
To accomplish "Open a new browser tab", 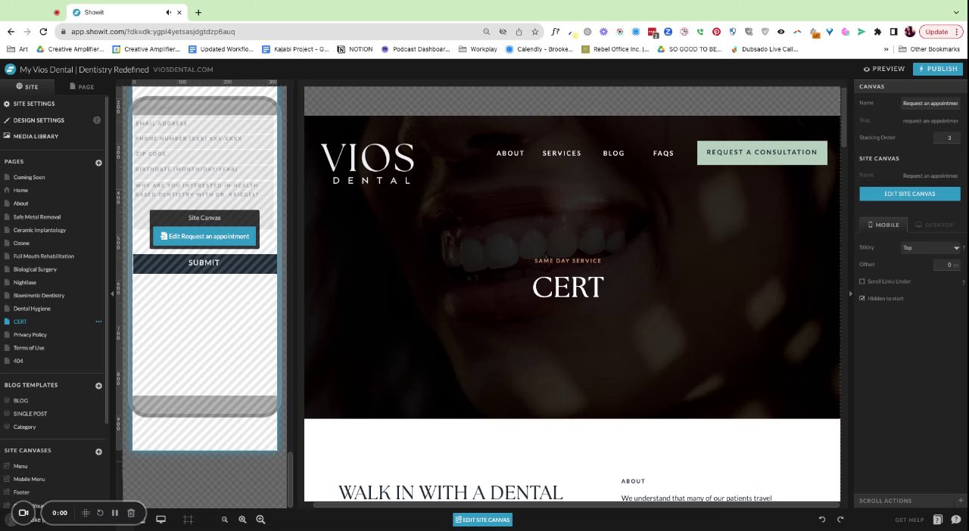I will 198,12.
